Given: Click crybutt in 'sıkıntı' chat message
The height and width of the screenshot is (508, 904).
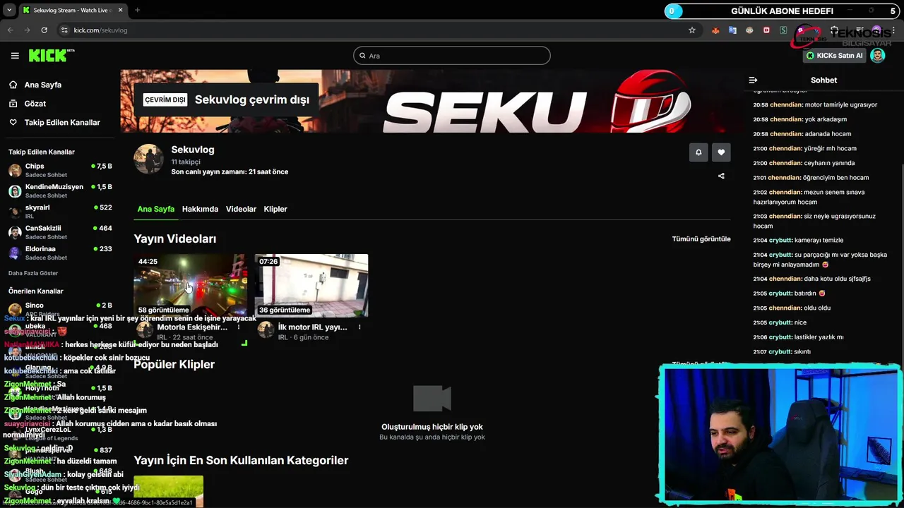Looking at the screenshot, I should (780, 351).
